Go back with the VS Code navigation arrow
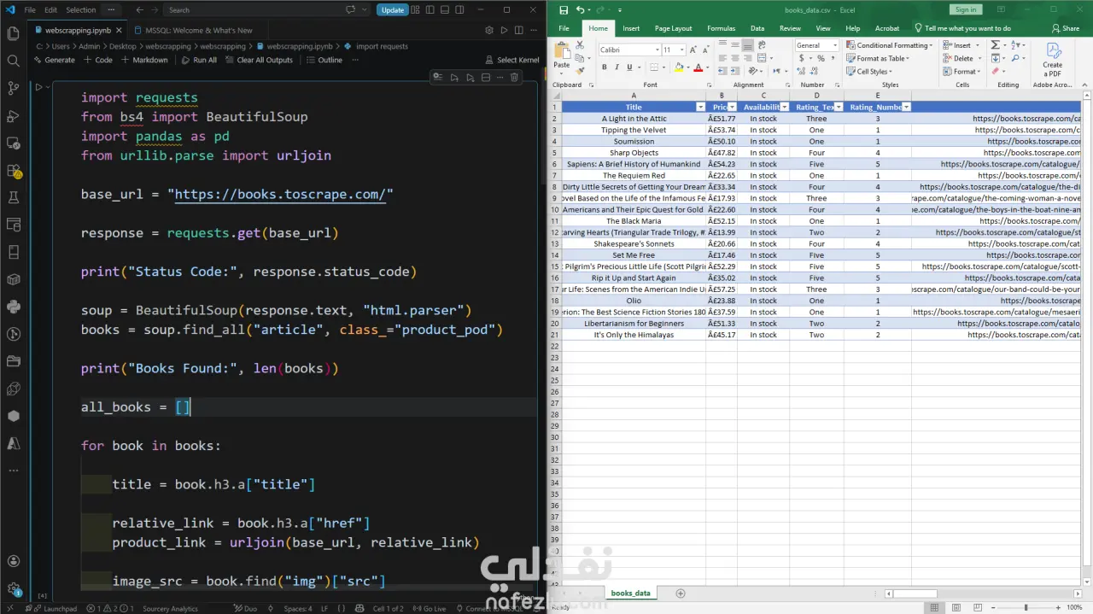The height and width of the screenshot is (614, 1093). (140, 10)
